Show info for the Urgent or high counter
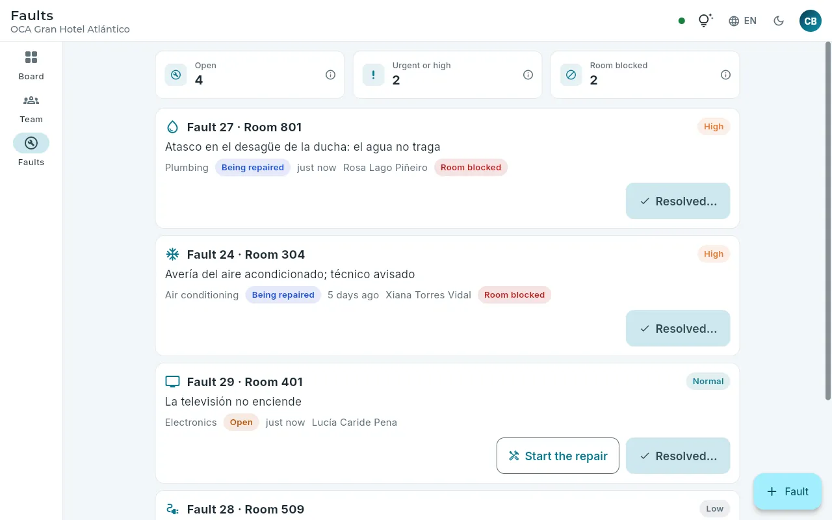Screen dimensions: 832x520 point(528,75)
